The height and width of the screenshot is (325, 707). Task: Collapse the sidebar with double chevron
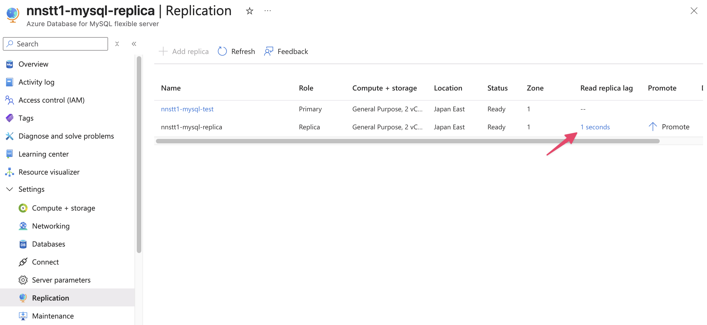tap(134, 44)
